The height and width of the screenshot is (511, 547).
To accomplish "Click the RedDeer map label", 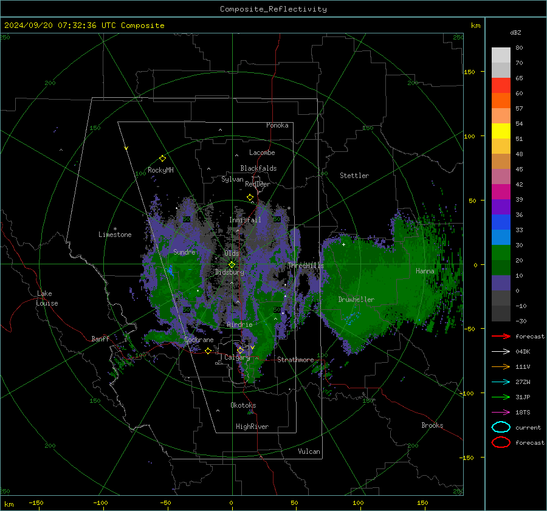I will (258, 184).
